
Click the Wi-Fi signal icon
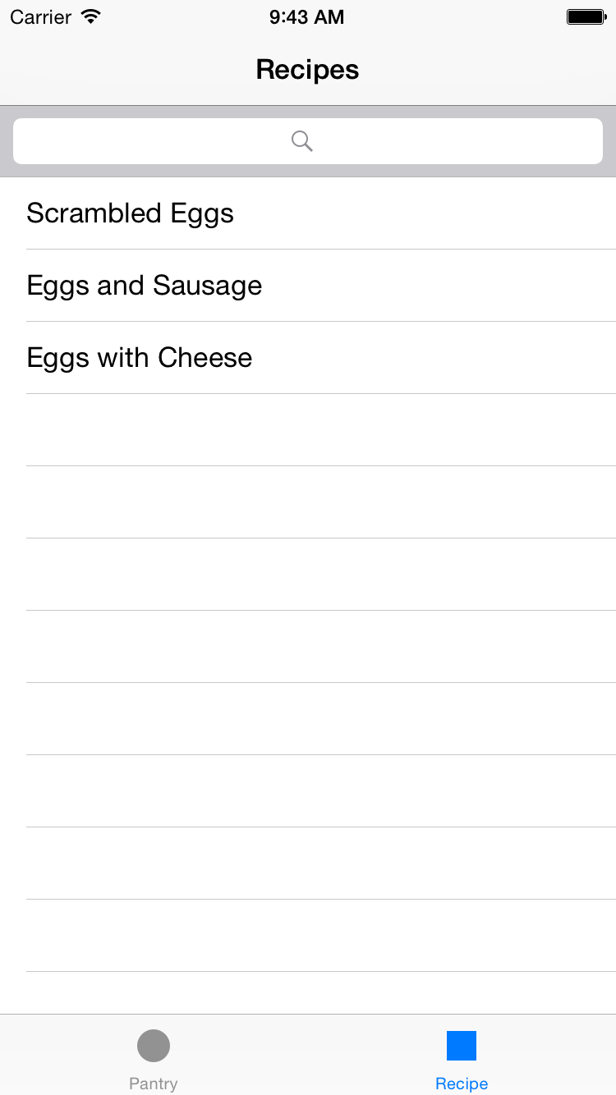click(91, 16)
